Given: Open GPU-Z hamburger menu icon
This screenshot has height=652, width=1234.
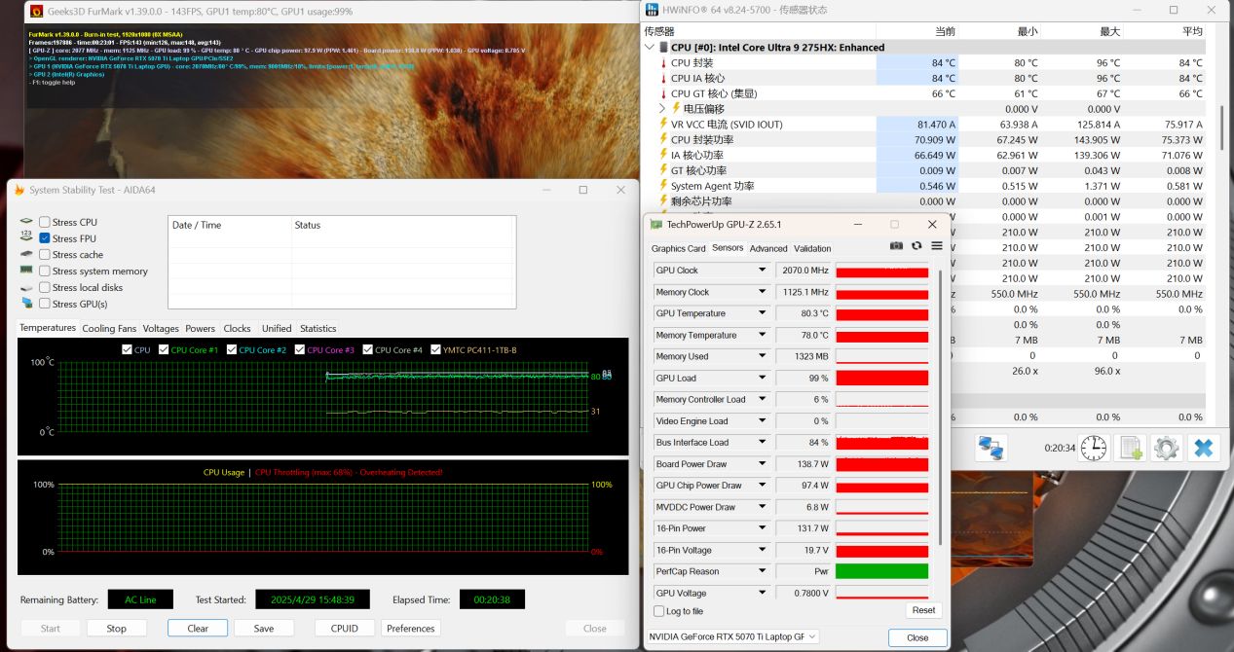Looking at the screenshot, I should click(x=936, y=246).
